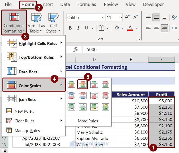
Task: Open Icon Sets menu item
Action: [34, 99]
